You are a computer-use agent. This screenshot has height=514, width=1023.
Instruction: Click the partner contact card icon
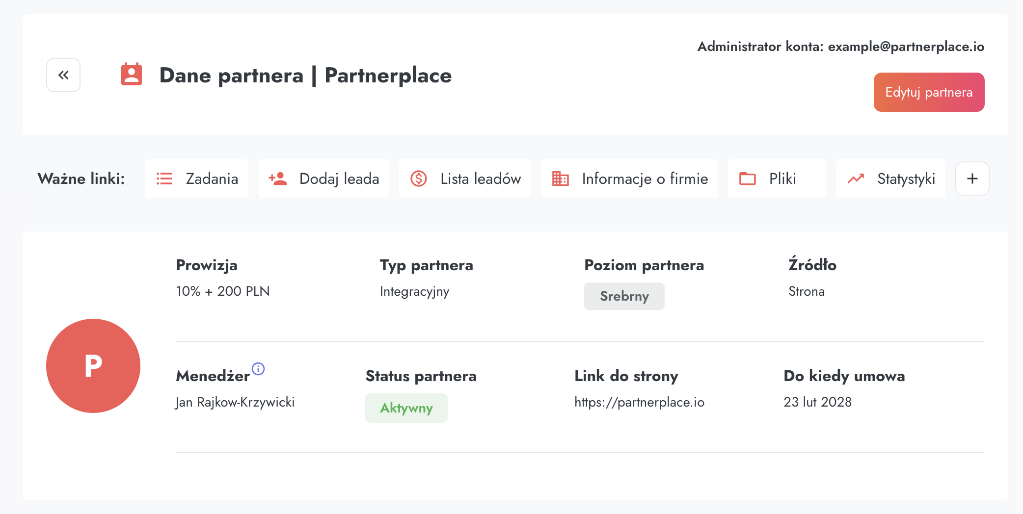[132, 75]
